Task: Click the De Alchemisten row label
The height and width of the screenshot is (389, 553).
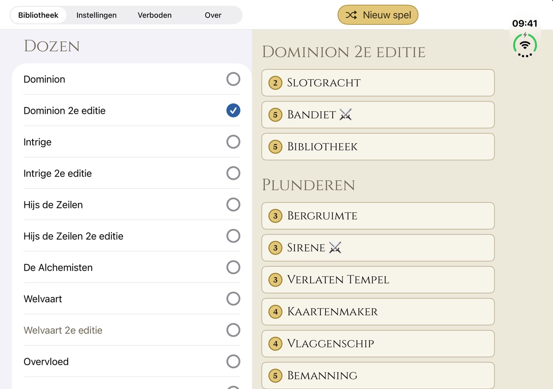Action: [x=58, y=267]
